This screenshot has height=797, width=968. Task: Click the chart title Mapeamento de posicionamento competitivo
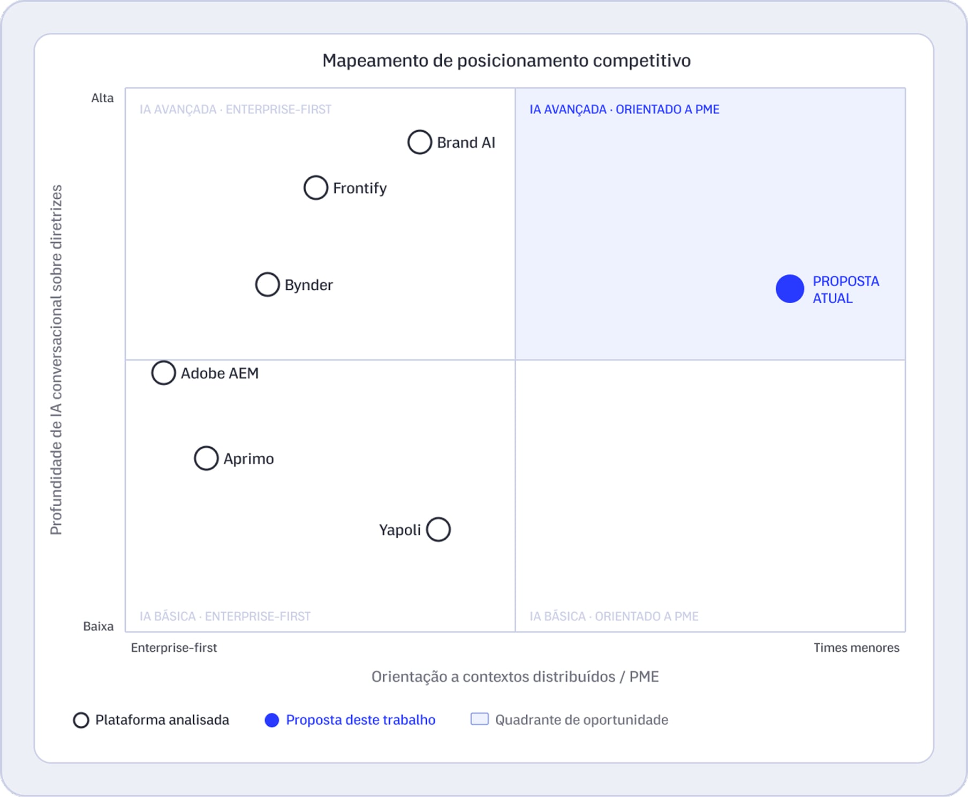point(506,61)
